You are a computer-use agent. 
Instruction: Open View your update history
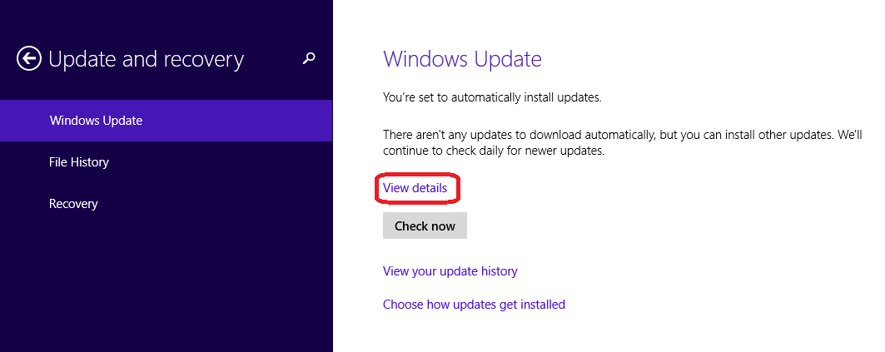(x=450, y=271)
